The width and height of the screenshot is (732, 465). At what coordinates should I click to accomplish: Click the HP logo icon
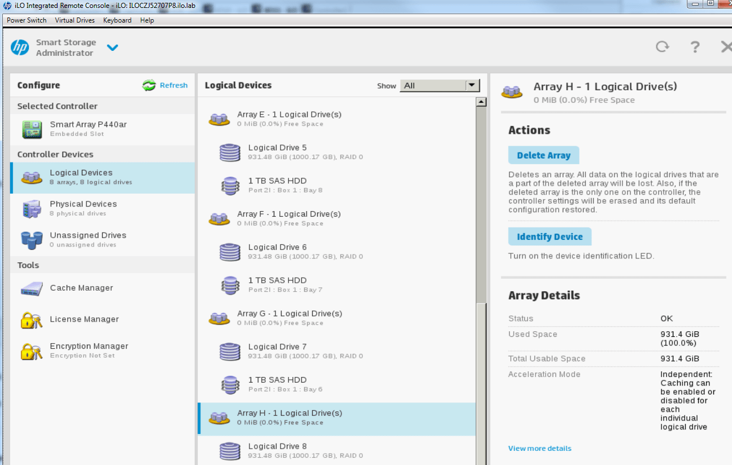(x=20, y=47)
